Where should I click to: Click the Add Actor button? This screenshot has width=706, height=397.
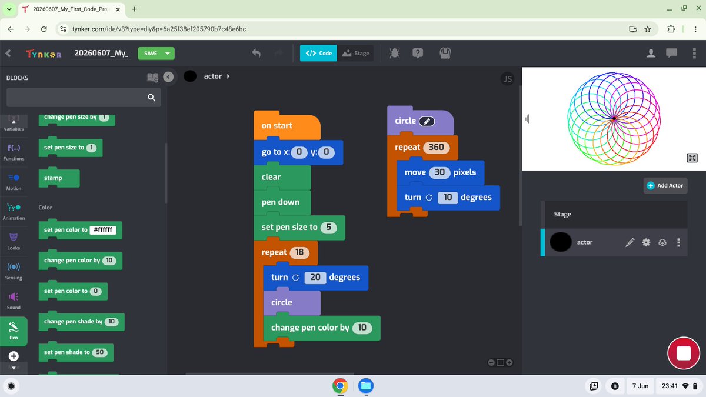tap(665, 185)
